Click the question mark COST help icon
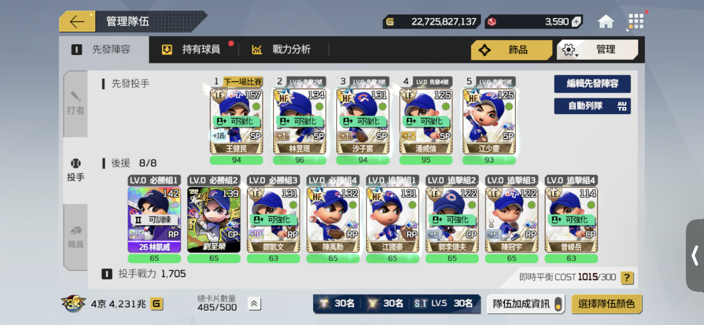Image resolution: width=704 pixels, height=325 pixels. coord(627,277)
